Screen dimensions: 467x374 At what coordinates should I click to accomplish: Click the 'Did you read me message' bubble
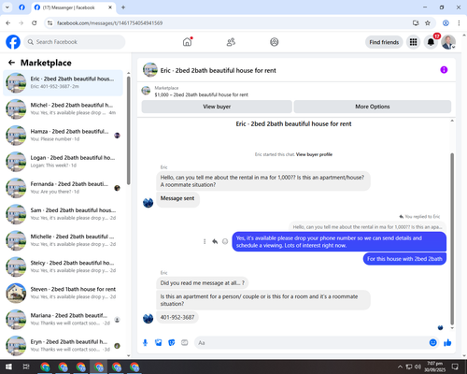(x=203, y=283)
